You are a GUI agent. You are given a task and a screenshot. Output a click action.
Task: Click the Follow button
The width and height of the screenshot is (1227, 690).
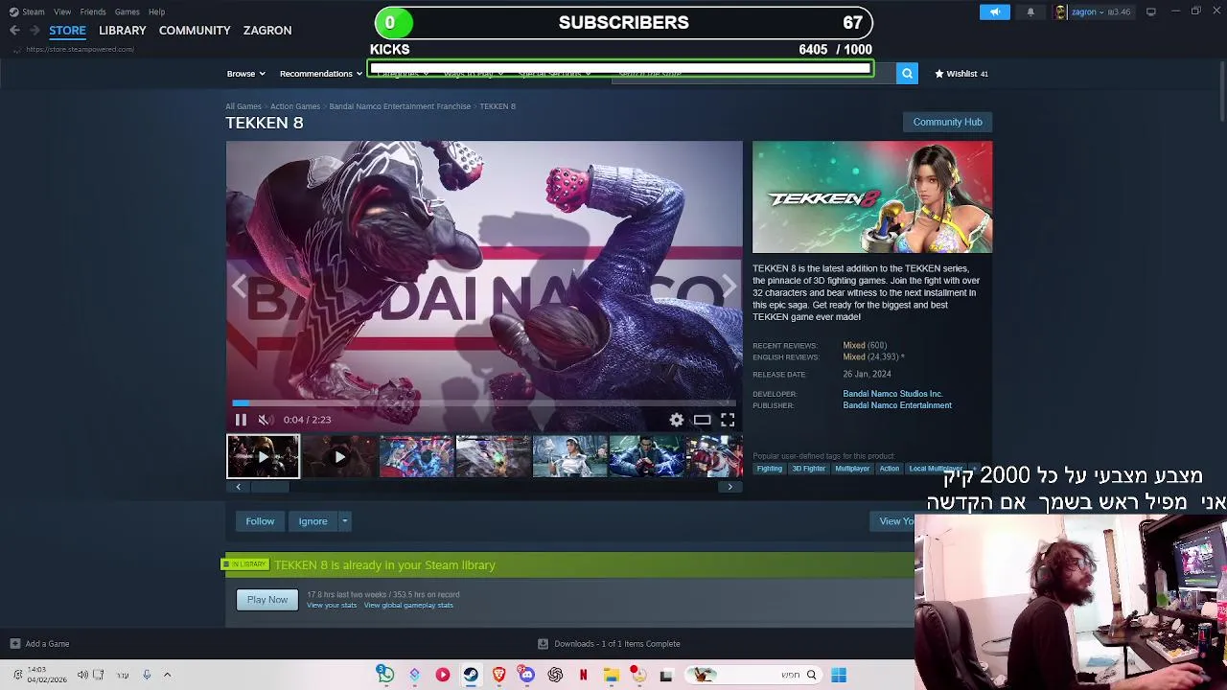point(260,521)
